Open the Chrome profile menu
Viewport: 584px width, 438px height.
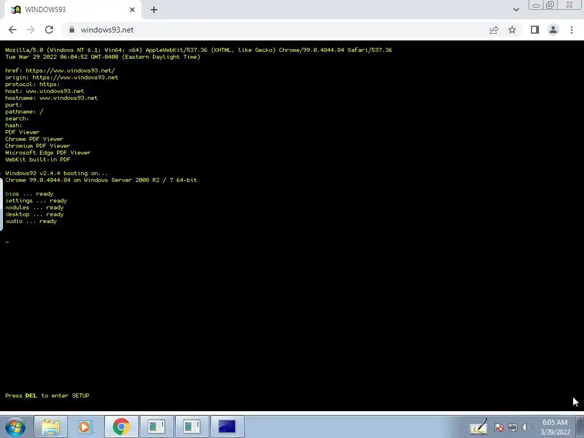tap(553, 30)
